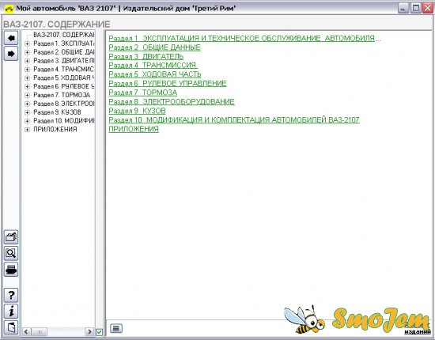This screenshot has height=340, width=435.
Task: Open help via question mark button
Action: coord(11,295)
